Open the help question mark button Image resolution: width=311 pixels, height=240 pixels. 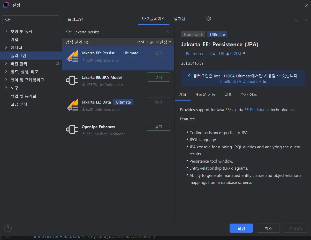(x=8, y=228)
